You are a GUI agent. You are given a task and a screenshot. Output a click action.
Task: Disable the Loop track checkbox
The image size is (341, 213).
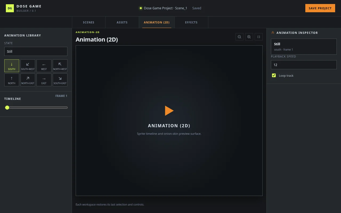tap(274, 75)
